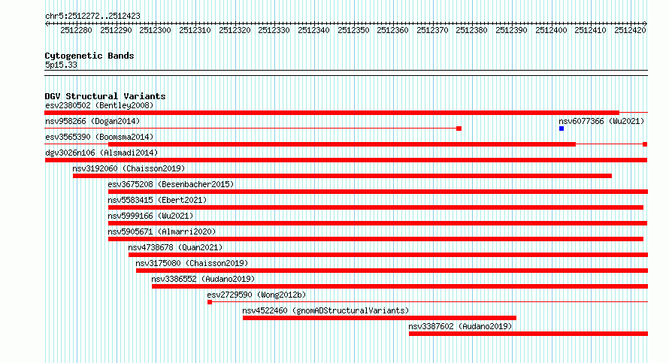Click the red bar under nsv5905671
This screenshot has width=669, height=363.
pos(375,239)
